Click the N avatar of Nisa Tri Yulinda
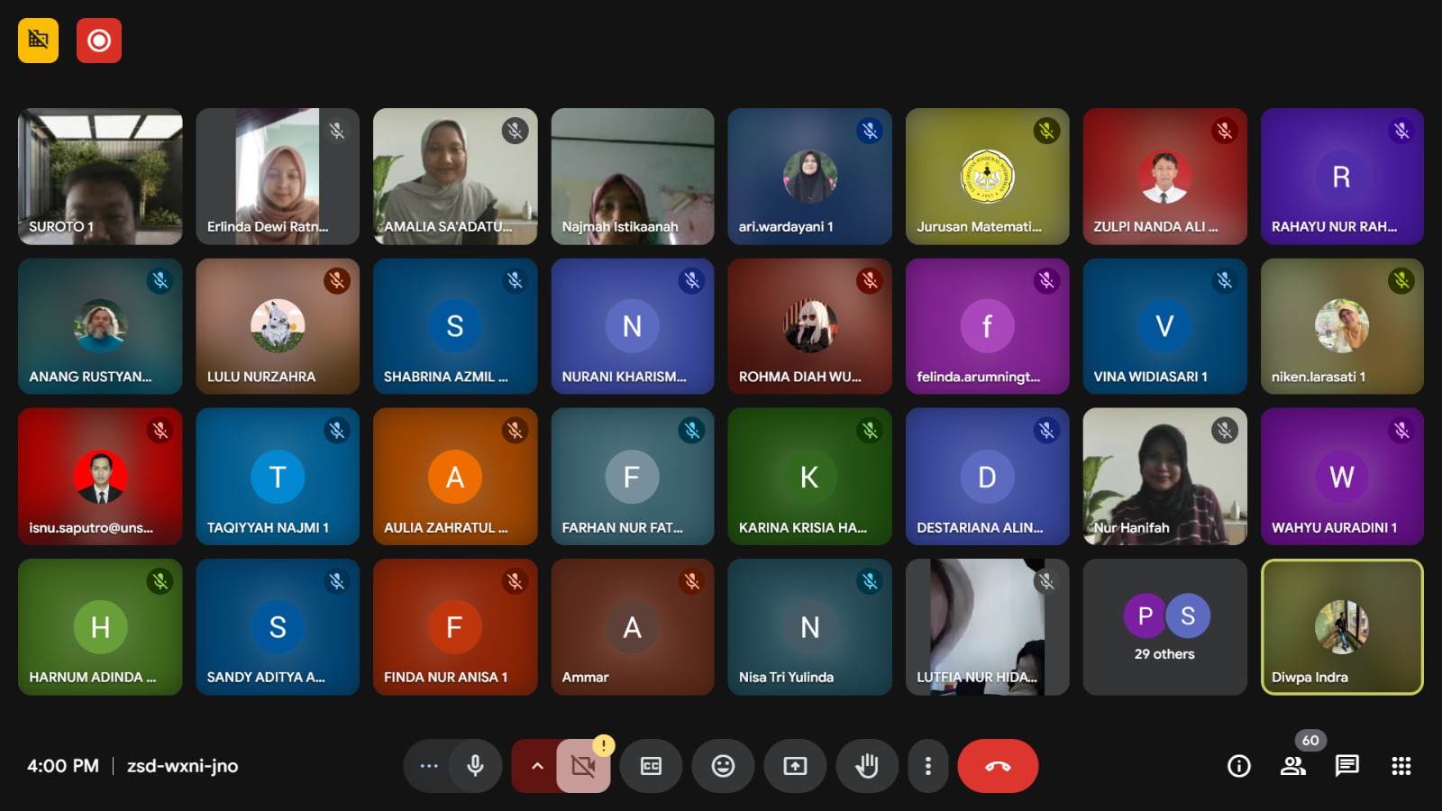The height and width of the screenshot is (811, 1442). (809, 627)
